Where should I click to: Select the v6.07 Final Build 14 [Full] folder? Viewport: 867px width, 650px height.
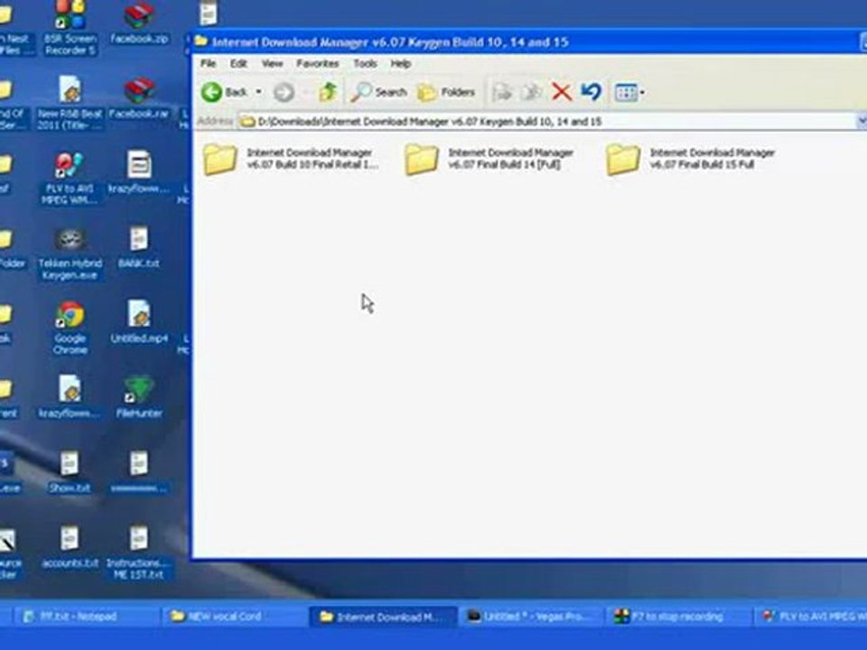point(489,159)
